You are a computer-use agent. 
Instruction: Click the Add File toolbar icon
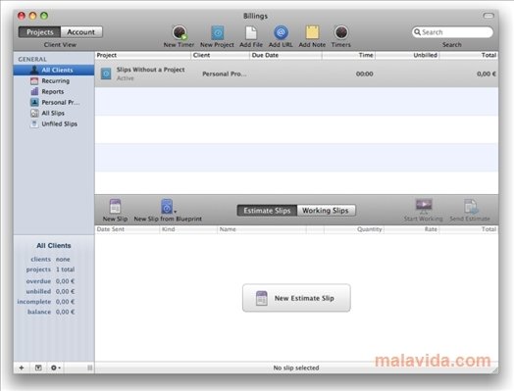251,32
